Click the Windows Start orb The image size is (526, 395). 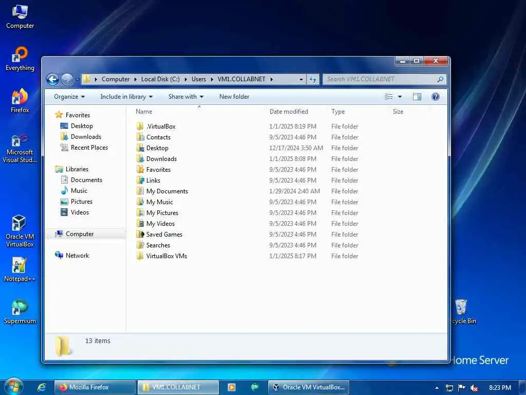[x=14, y=387]
